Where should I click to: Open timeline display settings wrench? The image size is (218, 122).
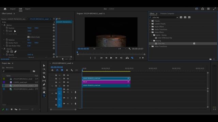pos(72,70)
